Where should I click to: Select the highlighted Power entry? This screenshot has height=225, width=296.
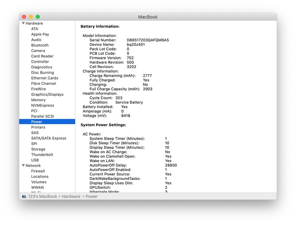click(47, 122)
